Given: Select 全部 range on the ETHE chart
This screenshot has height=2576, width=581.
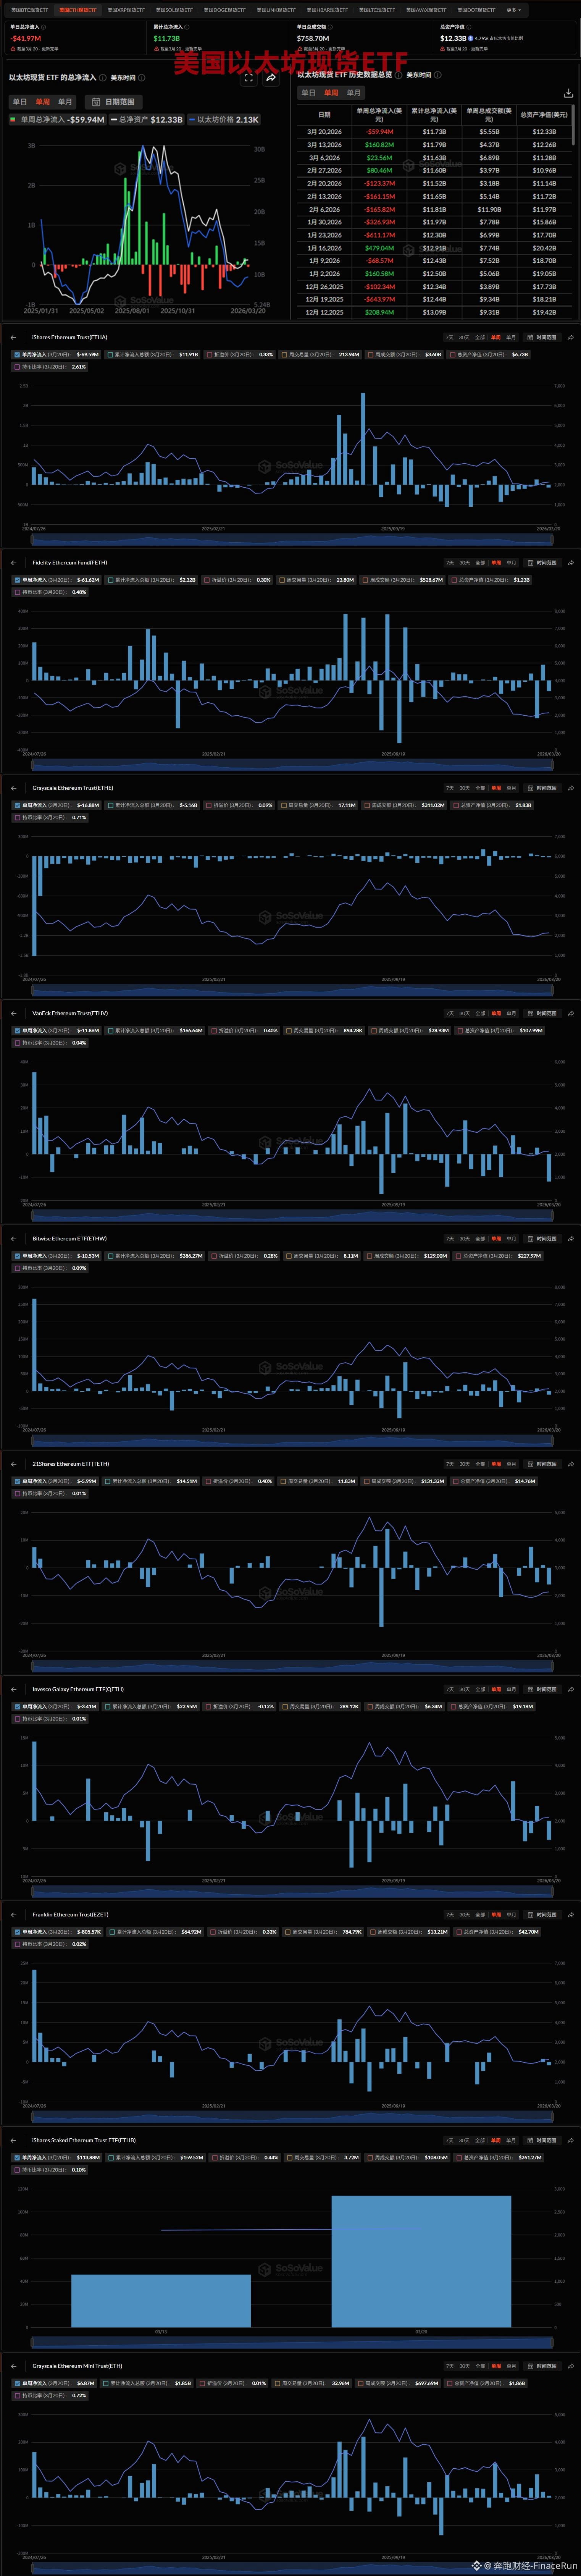Looking at the screenshot, I should (480, 788).
